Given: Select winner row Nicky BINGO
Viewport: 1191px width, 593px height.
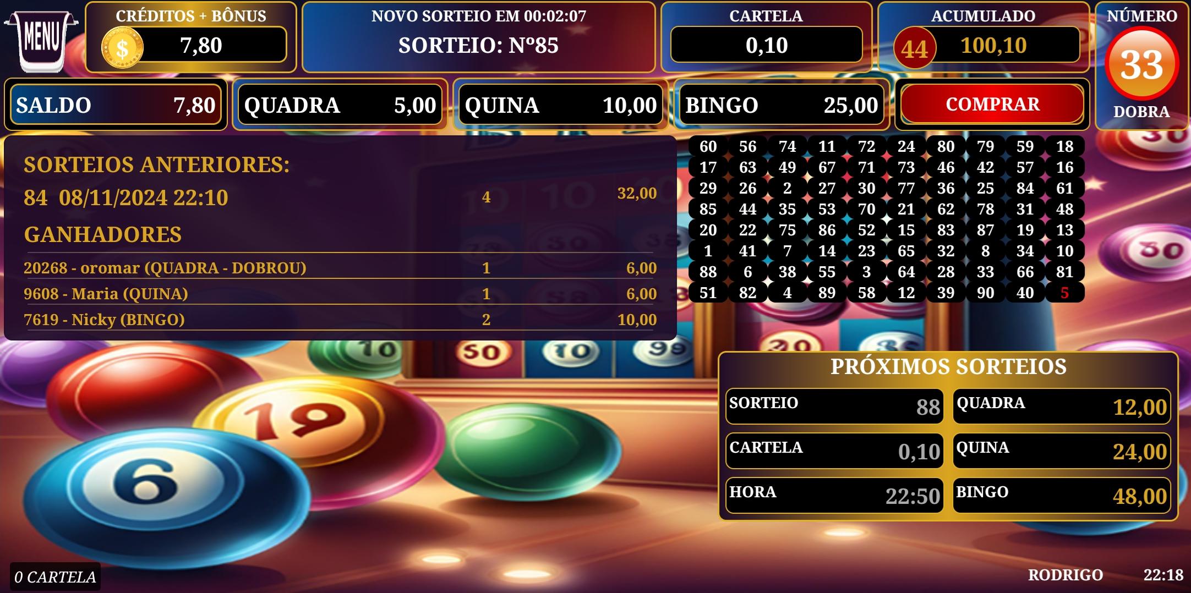Looking at the screenshot, I should (340, 320).
